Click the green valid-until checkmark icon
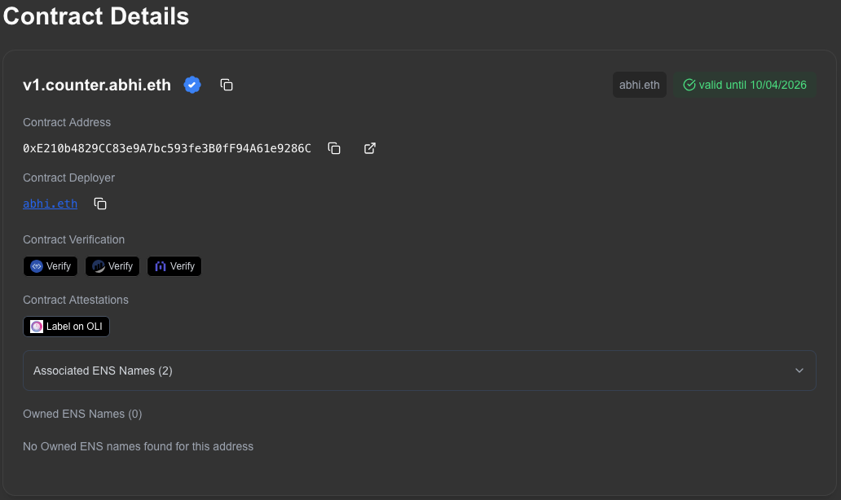Image resolution: width=841 pixels, height=500 pixels. (x=689, y=85)
